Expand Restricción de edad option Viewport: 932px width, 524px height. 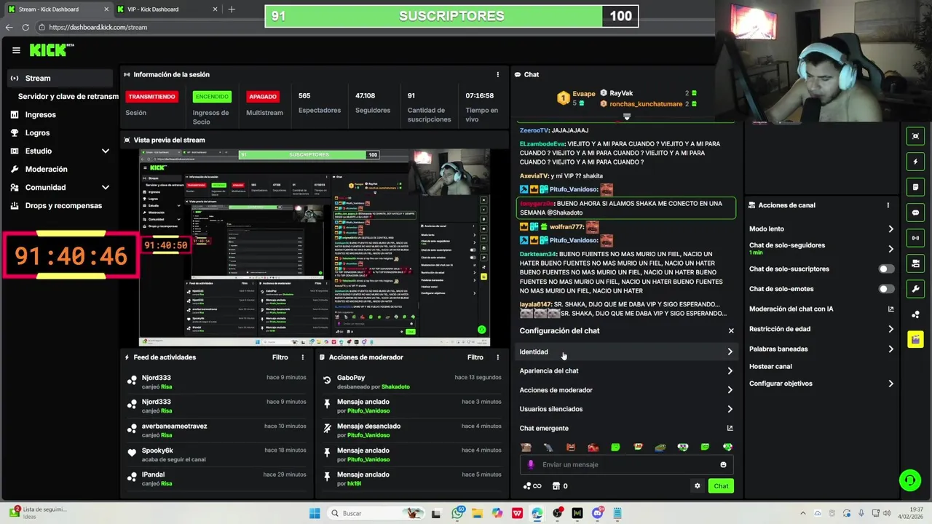pyautogui.click(x=821, y=329)
